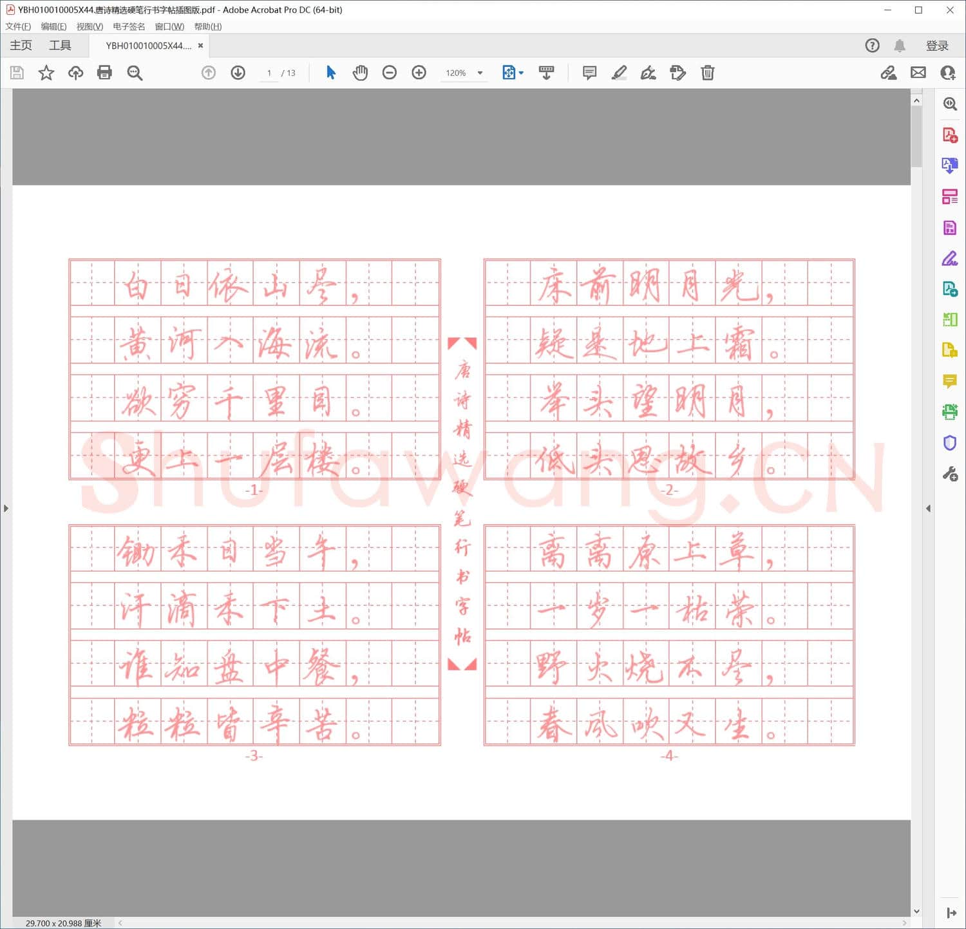Open the search tools magnifier in right pane
966x929 pixels.
950,104
